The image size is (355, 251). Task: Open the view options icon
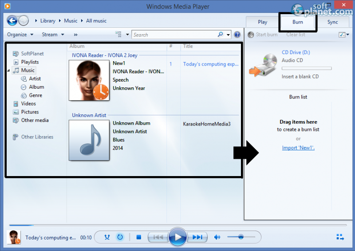[x=118, y=35]
